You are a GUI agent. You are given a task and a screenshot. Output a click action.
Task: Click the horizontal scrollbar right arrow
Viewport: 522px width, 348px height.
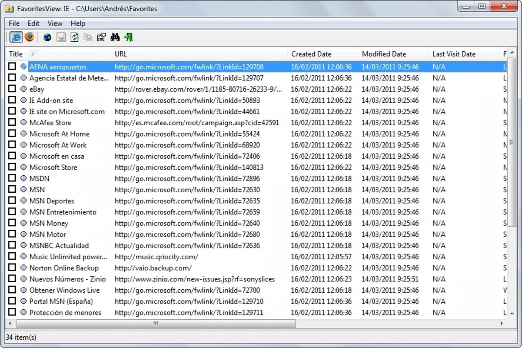[x=502, y=323]
